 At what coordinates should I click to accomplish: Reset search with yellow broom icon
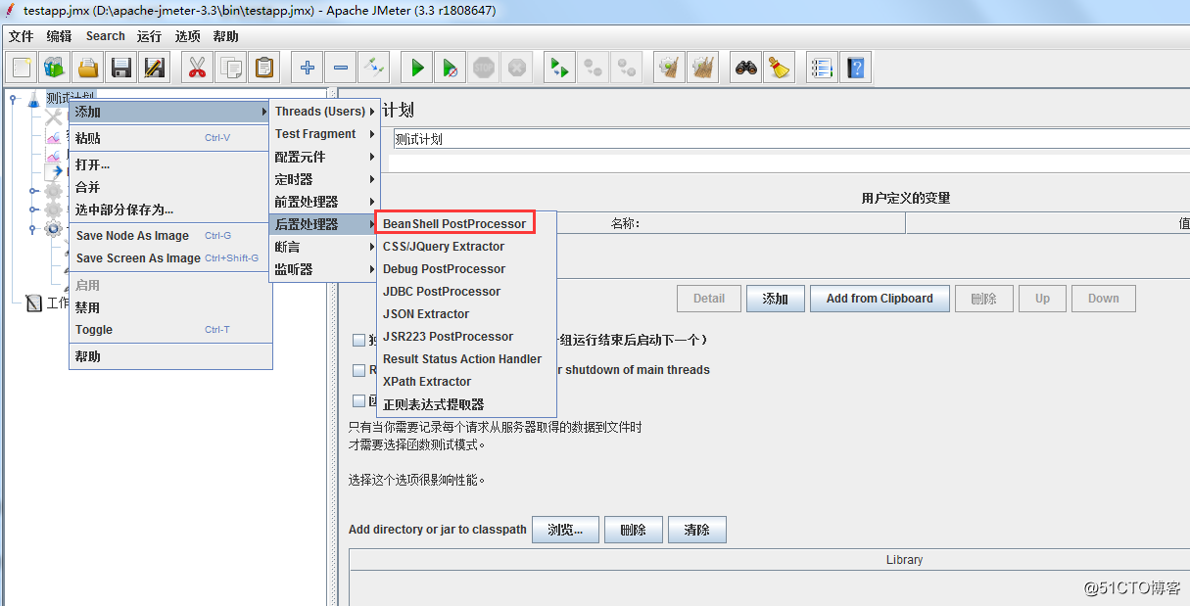(780, 68)
